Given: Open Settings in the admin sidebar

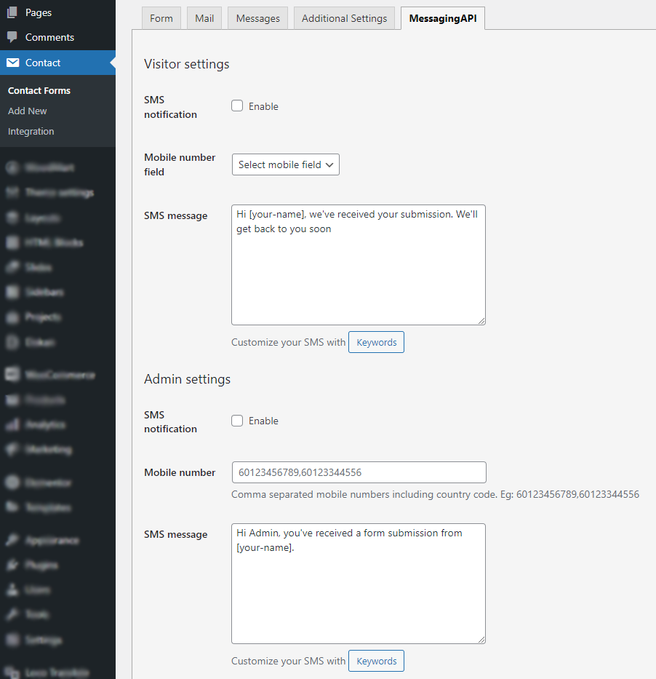Looking at the screenshot, I should point(43,640).
